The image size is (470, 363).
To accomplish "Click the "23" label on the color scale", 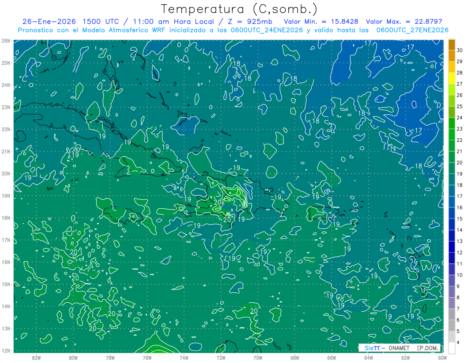I will pos(459,129).
